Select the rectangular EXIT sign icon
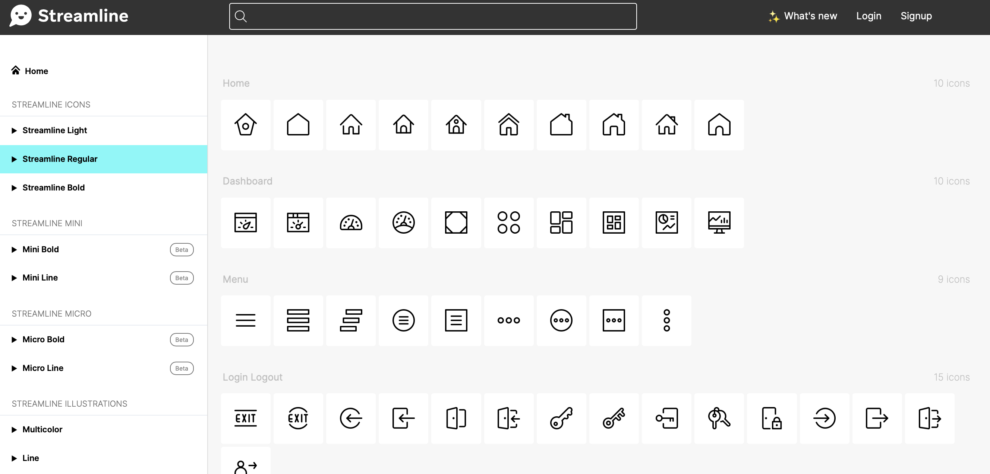The image size is (990, 474). [x=245, y=419]
